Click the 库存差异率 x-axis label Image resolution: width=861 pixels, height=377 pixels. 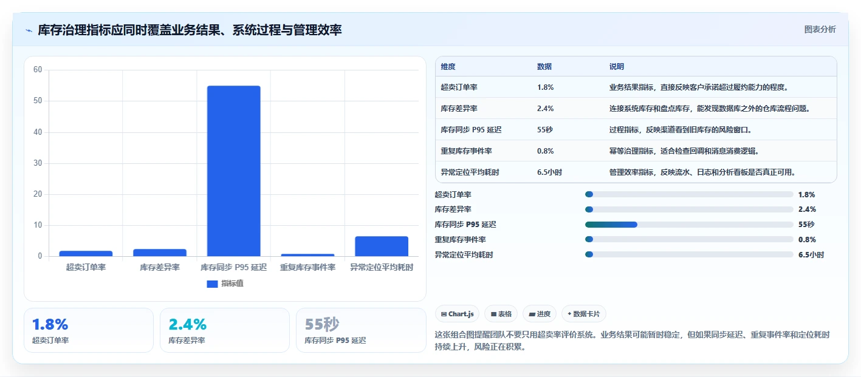point(160,267)
